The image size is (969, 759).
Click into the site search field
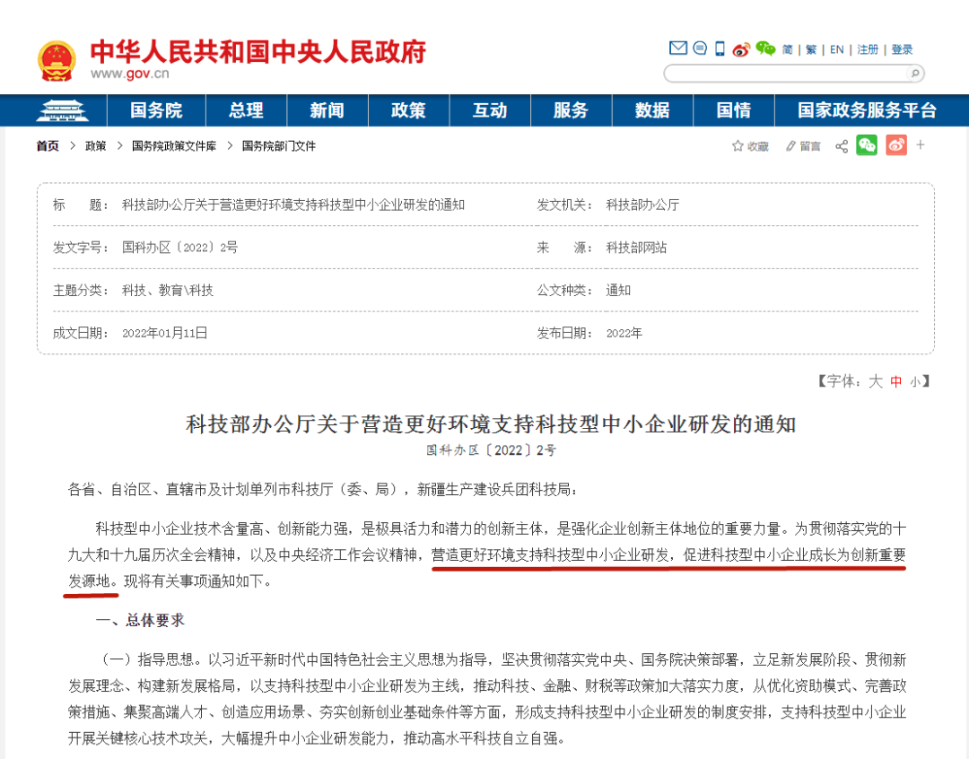pyautogui.click(x=785, y=74)
